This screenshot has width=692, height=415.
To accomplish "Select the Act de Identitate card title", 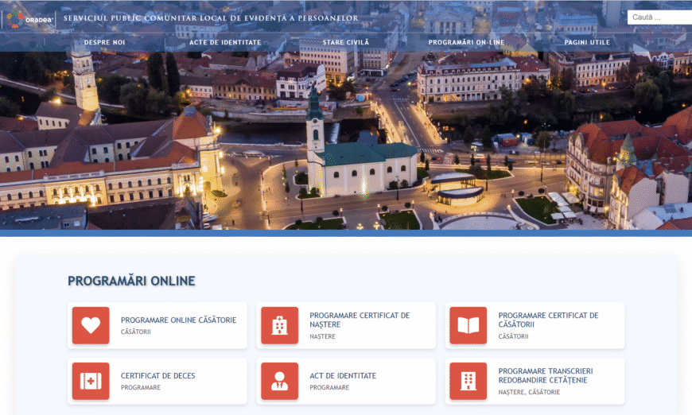I will coord(343,376).
